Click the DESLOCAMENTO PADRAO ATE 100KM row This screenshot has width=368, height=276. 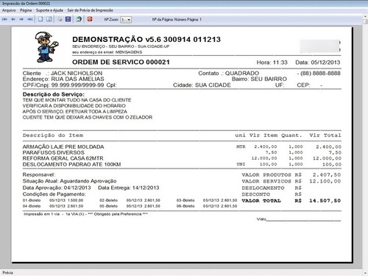[182, 164]
